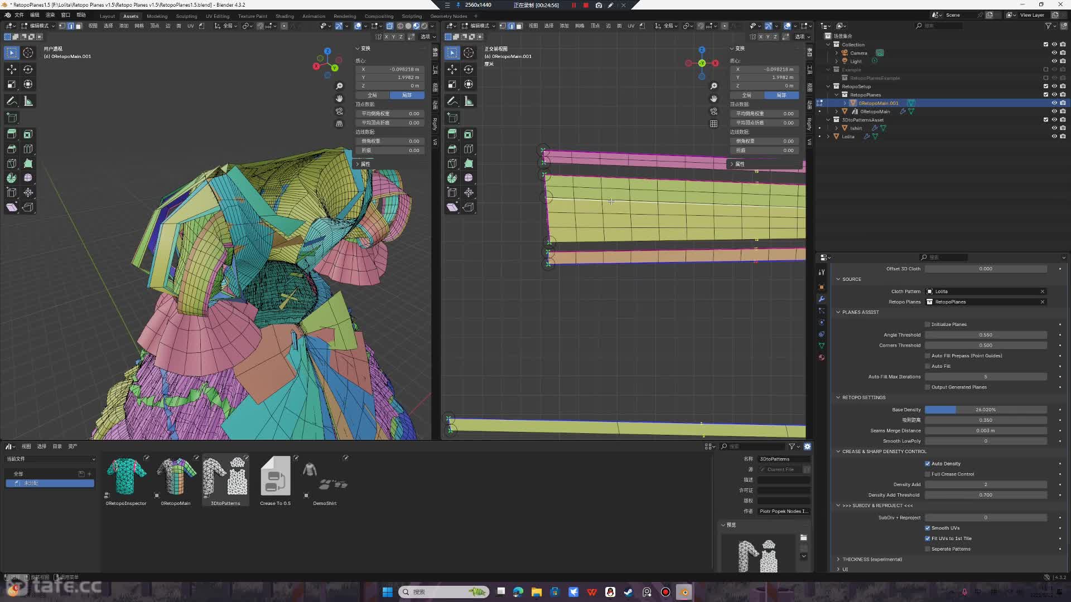
Task: Uncheck Fit UVs to 1st Tile
Action: click(928, 539)
